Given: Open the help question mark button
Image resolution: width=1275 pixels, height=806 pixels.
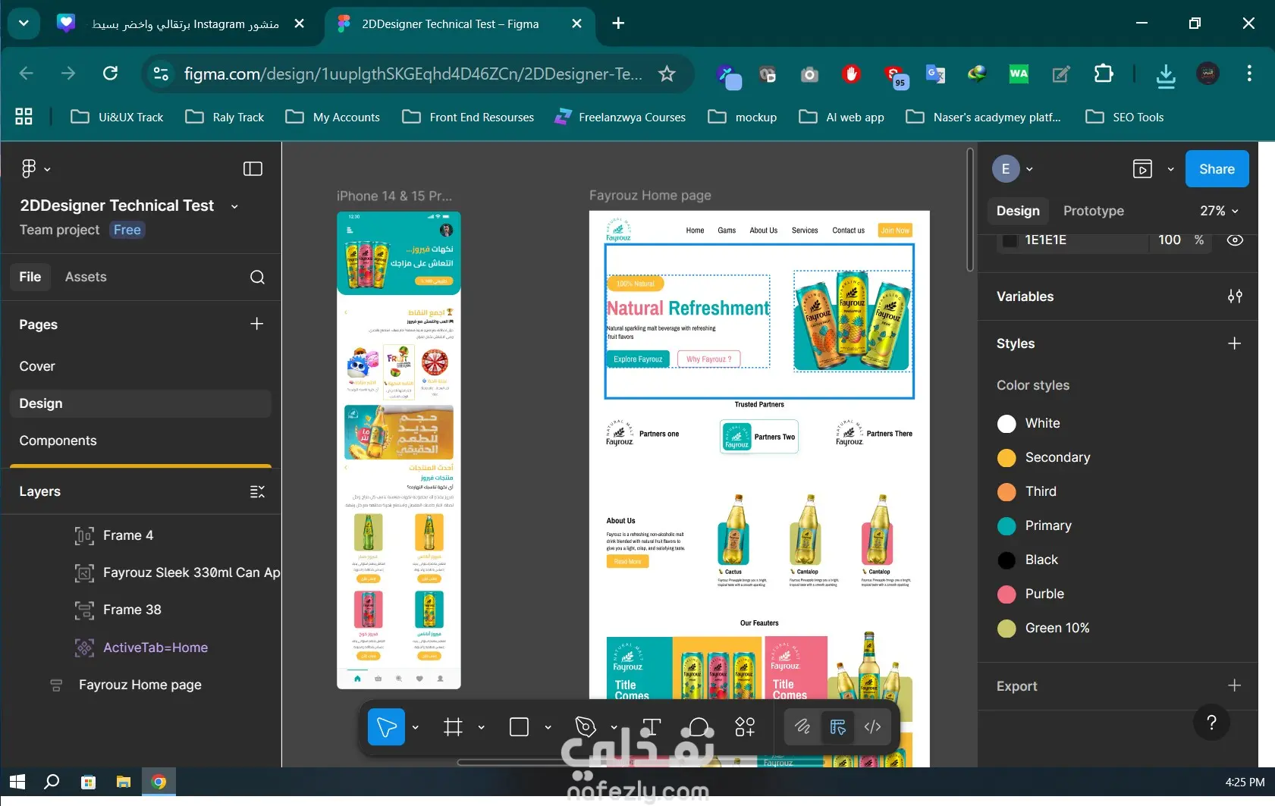Looking at the screenshot, I should 1211,723.
